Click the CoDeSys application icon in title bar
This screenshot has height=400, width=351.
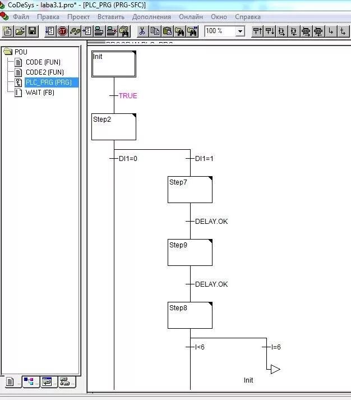[2, 5]
